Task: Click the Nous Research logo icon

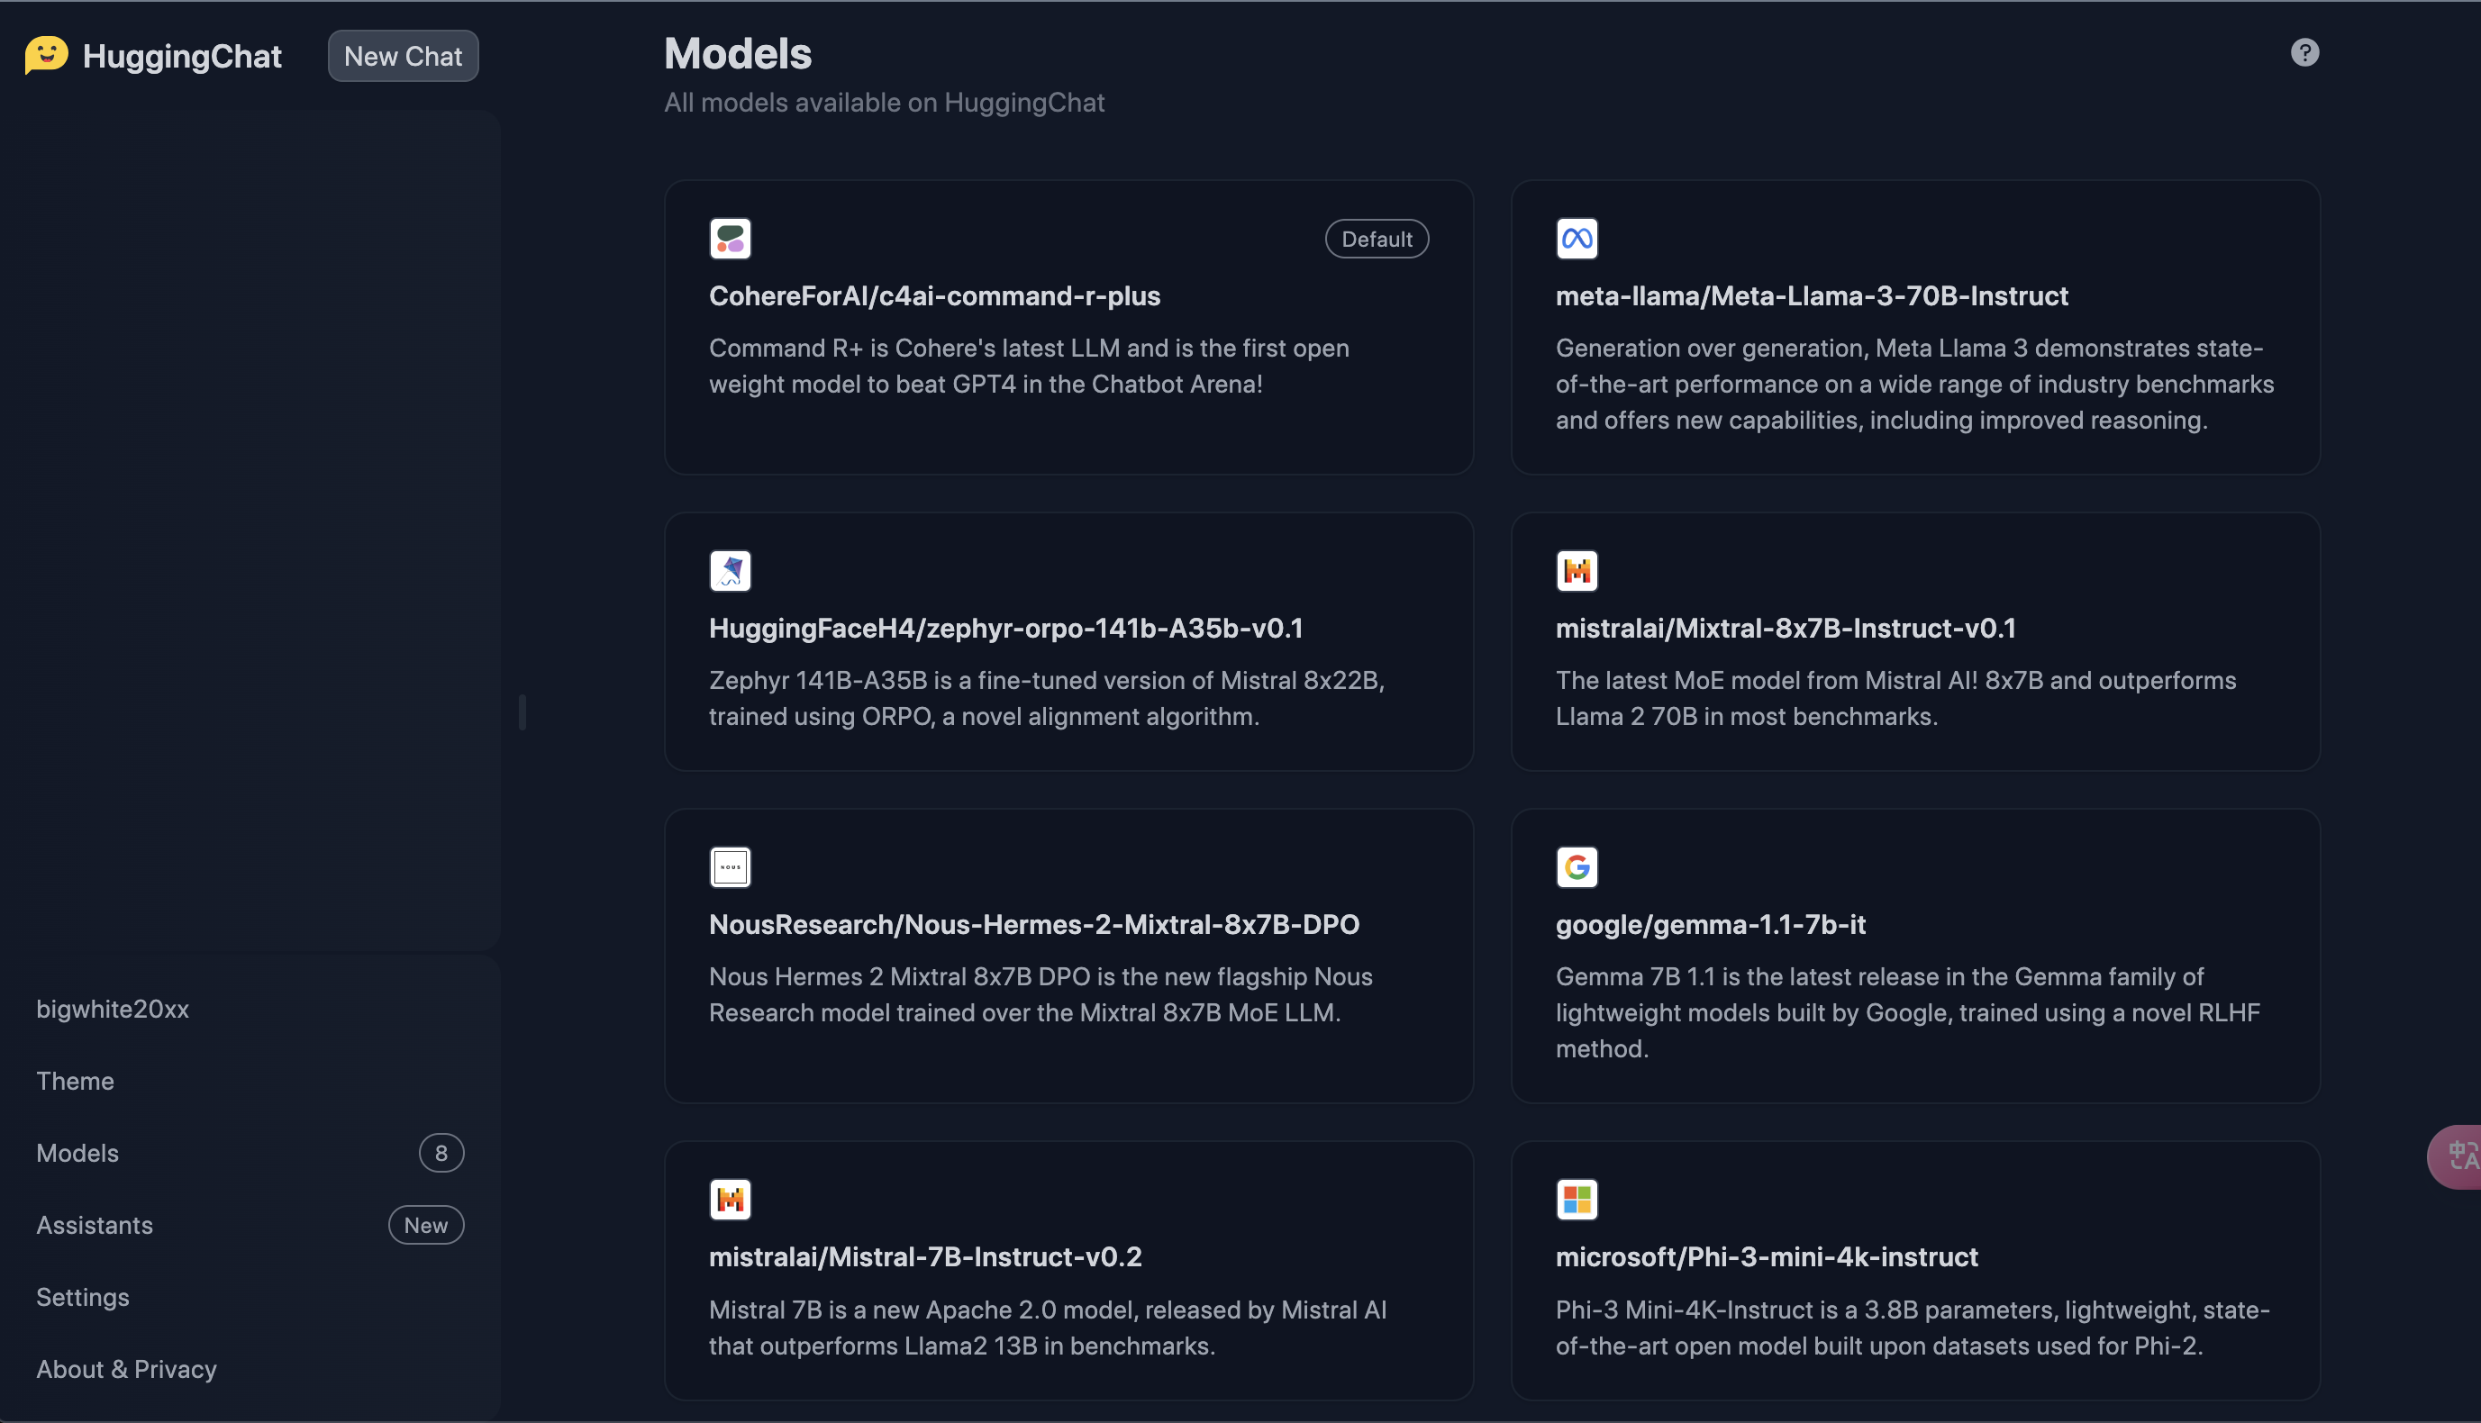Action: pos(731,867)
